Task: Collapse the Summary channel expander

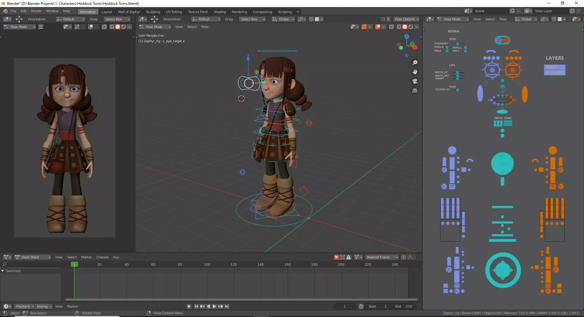Action: click(x=3, y=271)
